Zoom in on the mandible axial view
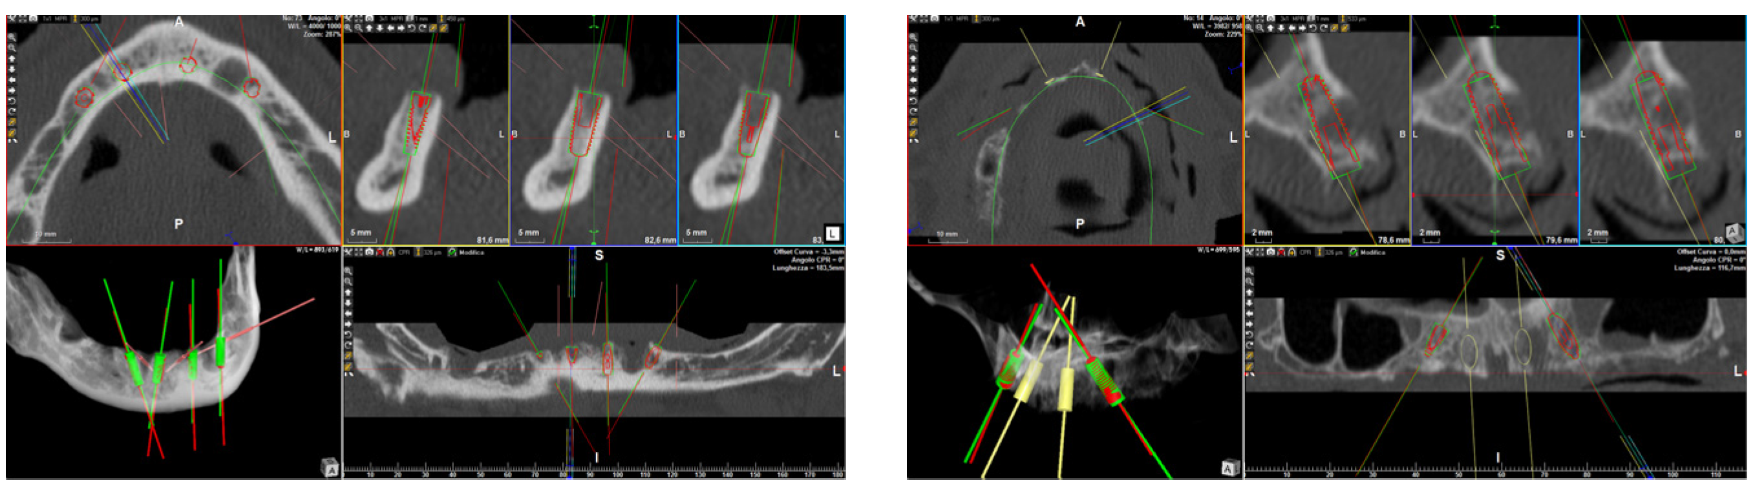The height and width of the screenshot is (498, 1764). coord(12,37)
